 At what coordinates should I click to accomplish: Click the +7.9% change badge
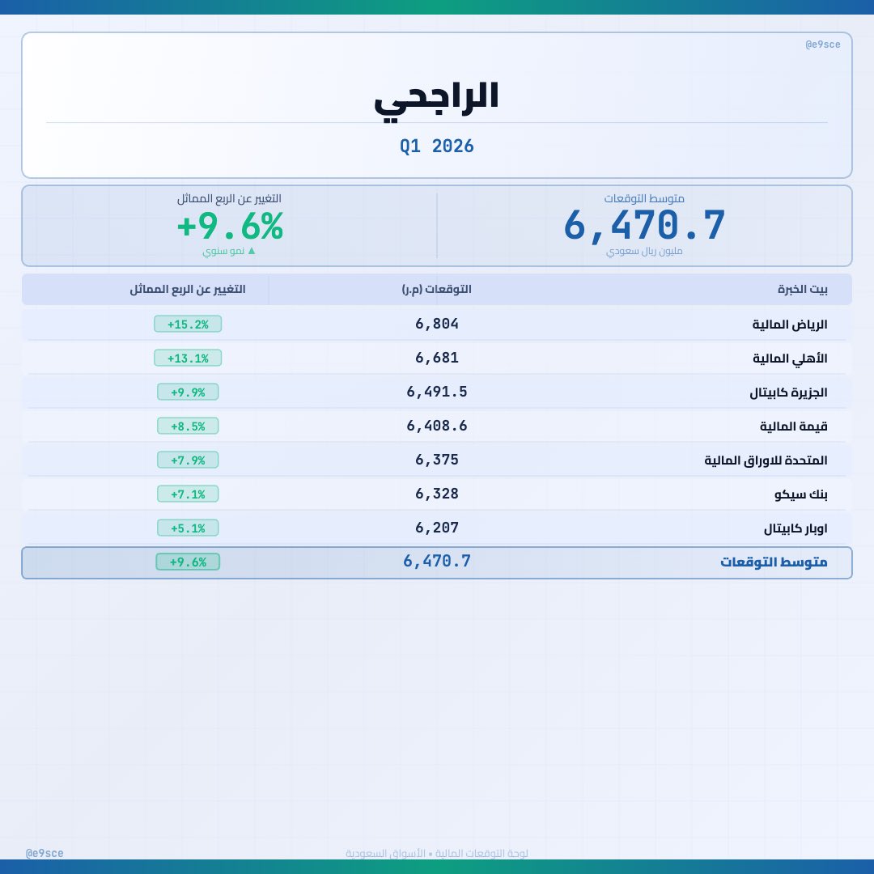point(188,460)
